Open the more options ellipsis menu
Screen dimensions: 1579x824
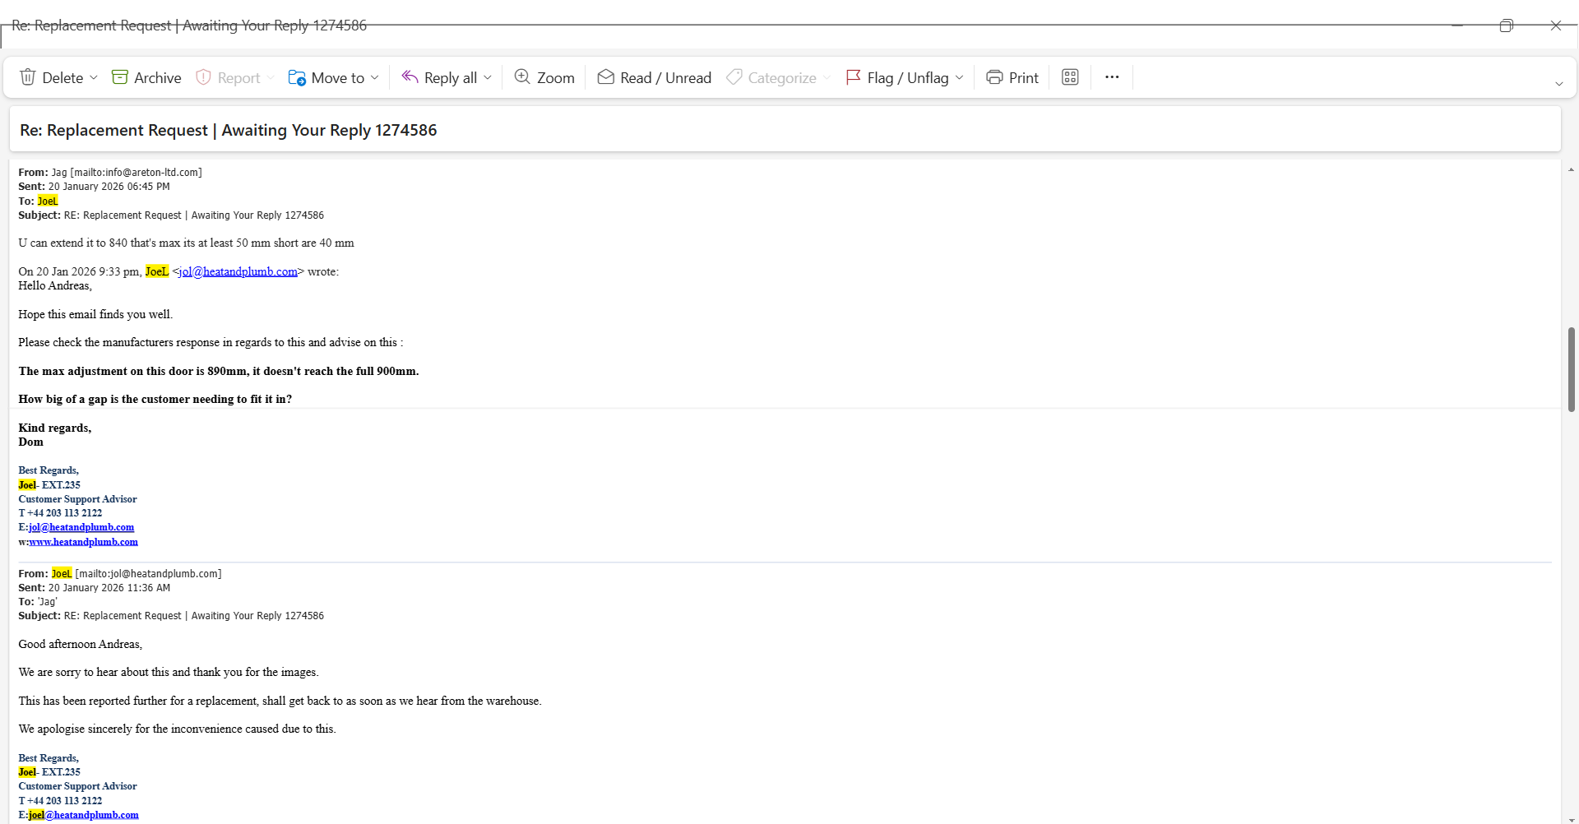(1112, 77)
